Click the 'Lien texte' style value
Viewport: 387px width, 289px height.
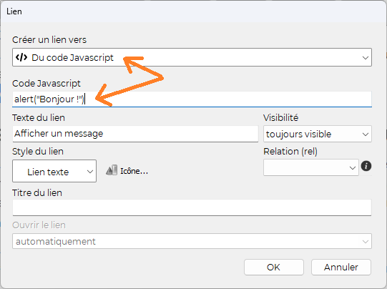(x=48, y=172)
